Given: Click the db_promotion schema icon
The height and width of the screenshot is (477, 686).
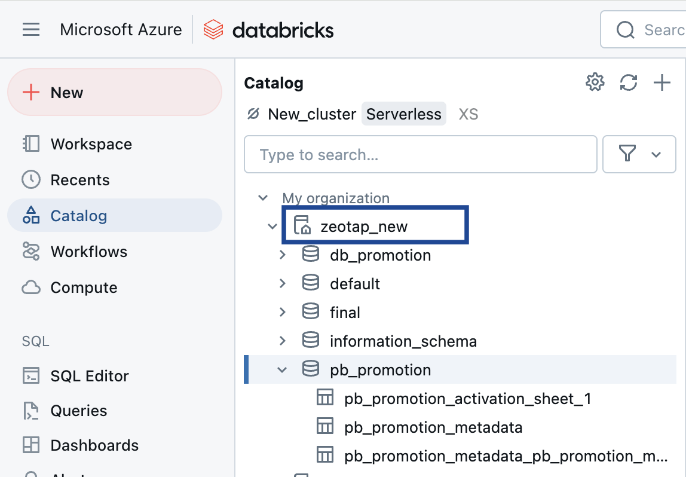Looking at the screenshot, I should click(x=311, y=255).
